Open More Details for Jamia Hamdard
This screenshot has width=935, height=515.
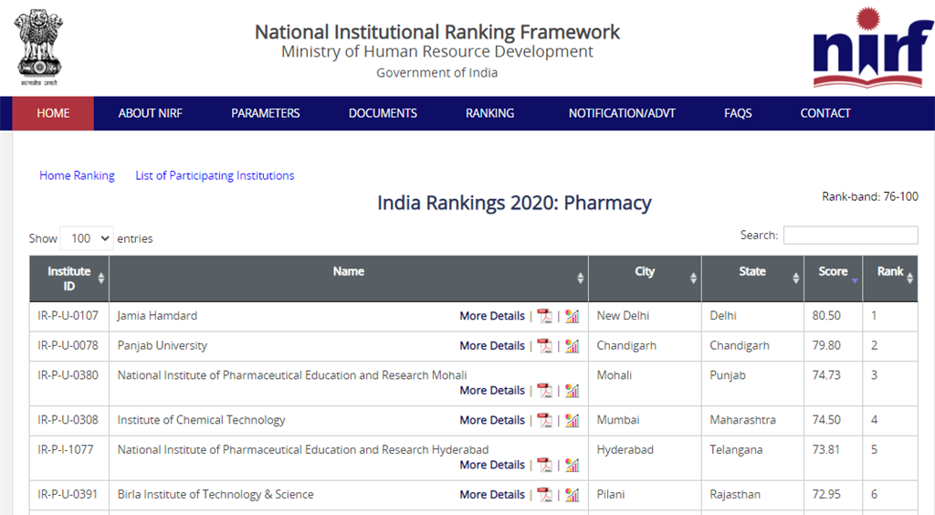click(492, 316)
